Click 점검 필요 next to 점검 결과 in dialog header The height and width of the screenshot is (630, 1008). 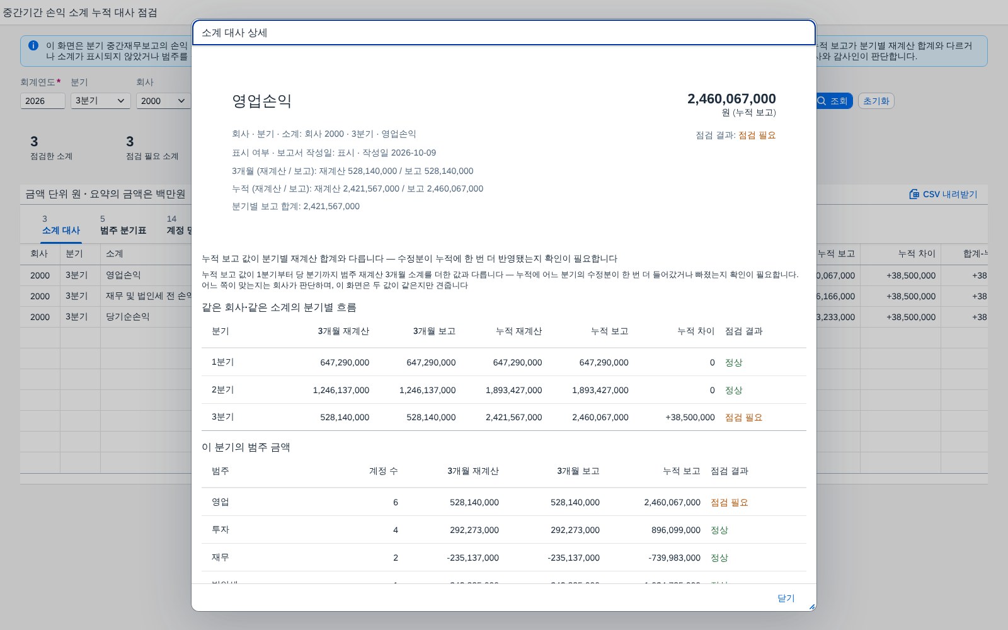(x=757, y=135)
